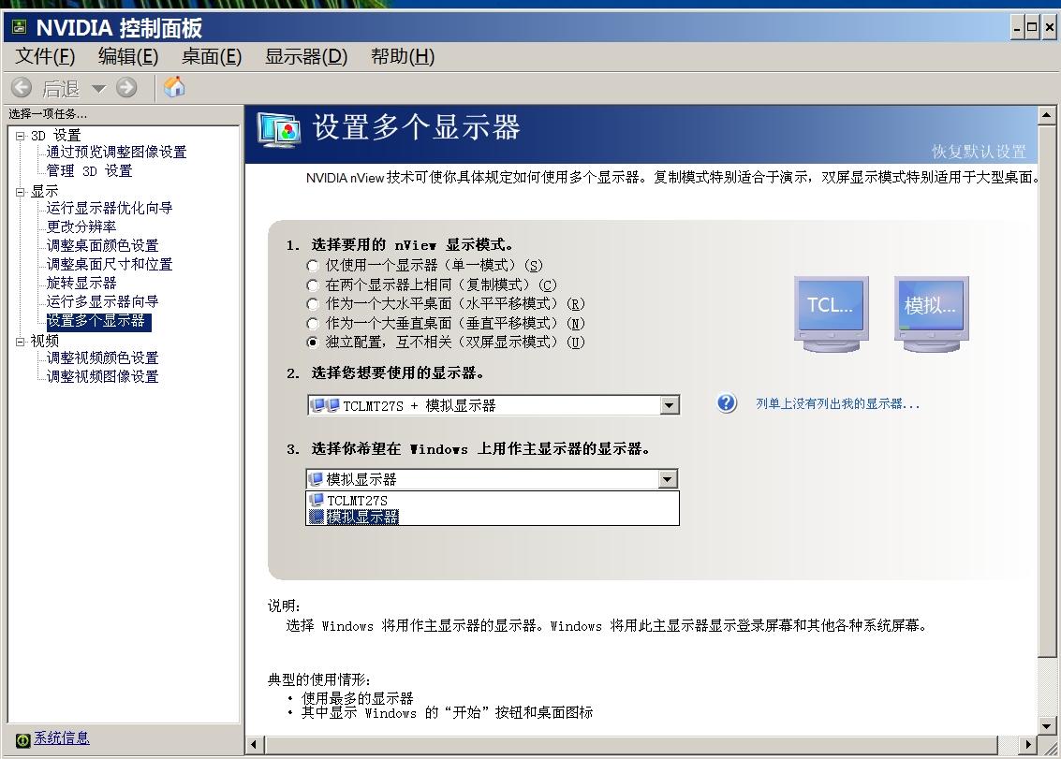Click the Back arrow toolbar icon
Viewport: 1061px width, 759px height.
click(x=21, y=87)
